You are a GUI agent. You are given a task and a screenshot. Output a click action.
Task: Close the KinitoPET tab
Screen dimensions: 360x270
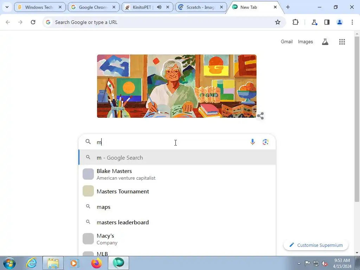pyautogui.click(x=168, y=7)
